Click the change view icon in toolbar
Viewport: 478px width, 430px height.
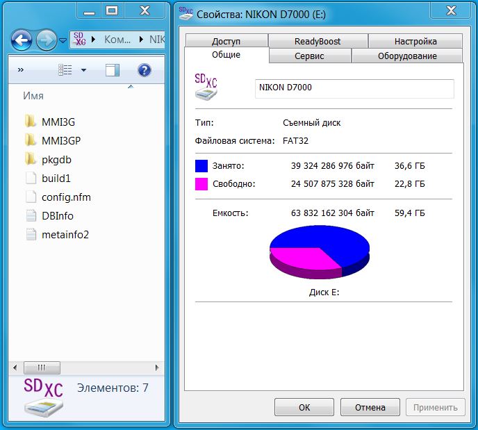pos(66,69)
